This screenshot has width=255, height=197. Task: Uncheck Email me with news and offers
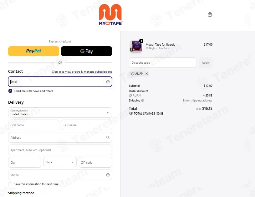coord(10,91)
